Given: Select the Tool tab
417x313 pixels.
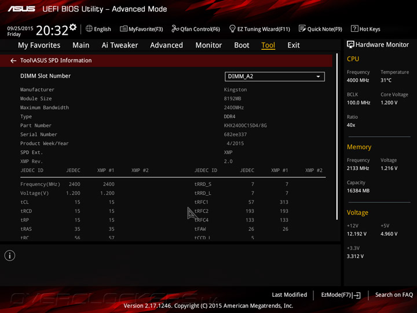Looking at the screenshot, I should (x=268, y=45).
